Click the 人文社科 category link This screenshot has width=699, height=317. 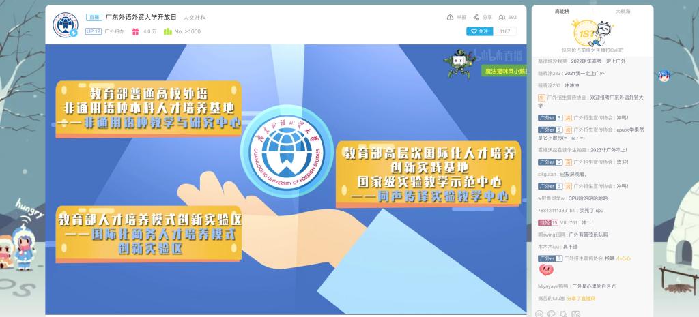195,18
